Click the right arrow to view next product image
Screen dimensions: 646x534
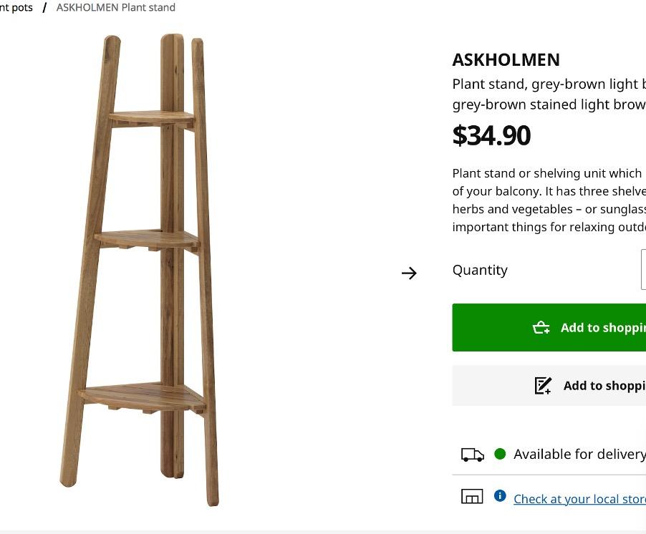(409, 273)
